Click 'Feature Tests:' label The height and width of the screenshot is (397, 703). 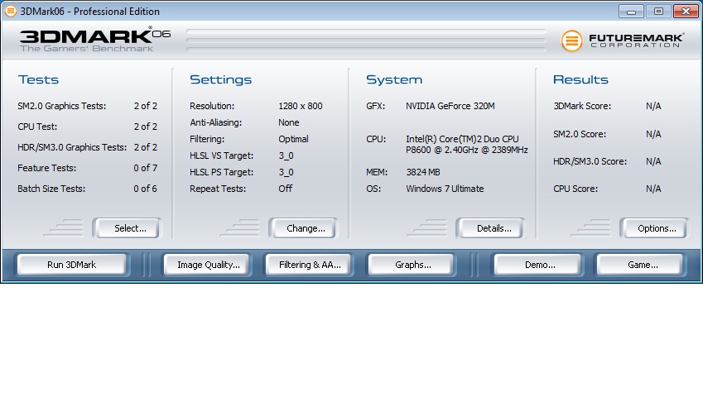click(x=47, y=168)
